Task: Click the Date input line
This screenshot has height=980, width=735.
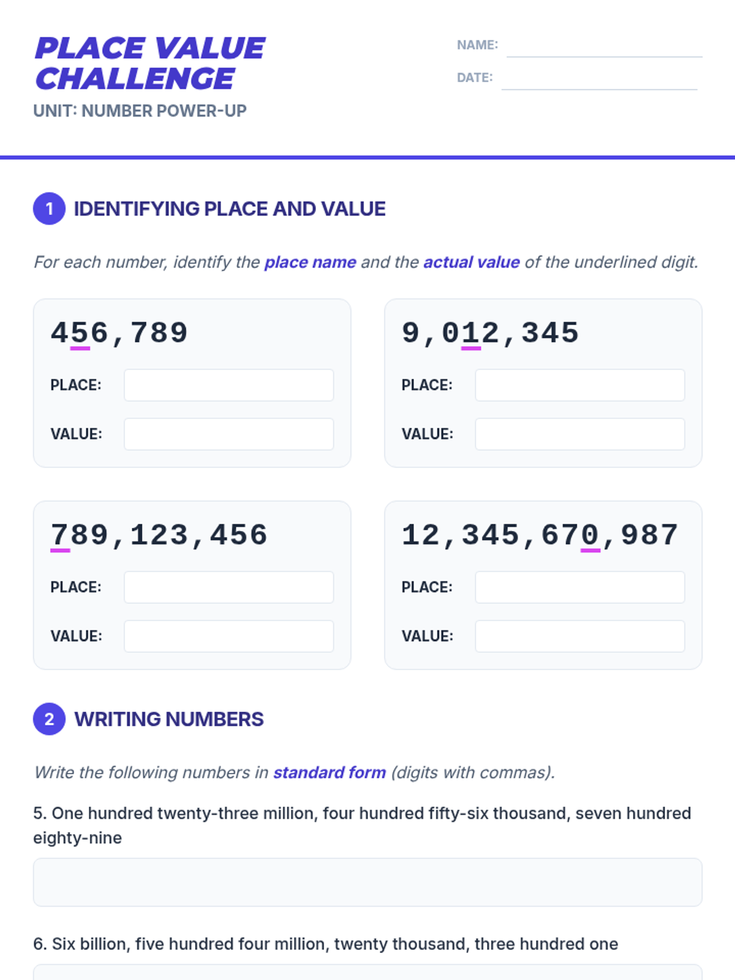Action: [x=599, y=79]
